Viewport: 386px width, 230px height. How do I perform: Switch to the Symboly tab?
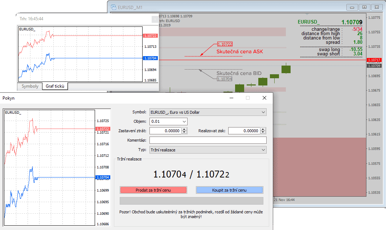click(30, 86)
